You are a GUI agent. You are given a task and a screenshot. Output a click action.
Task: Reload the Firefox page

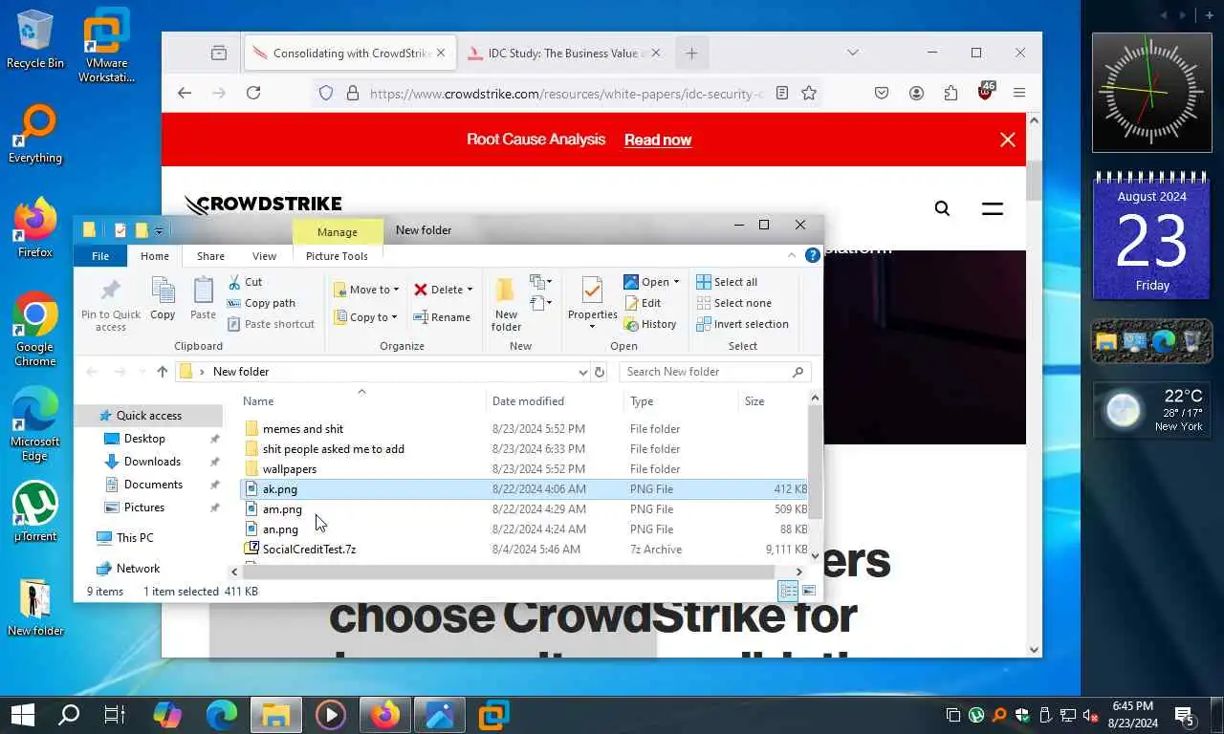coord(253,93)
